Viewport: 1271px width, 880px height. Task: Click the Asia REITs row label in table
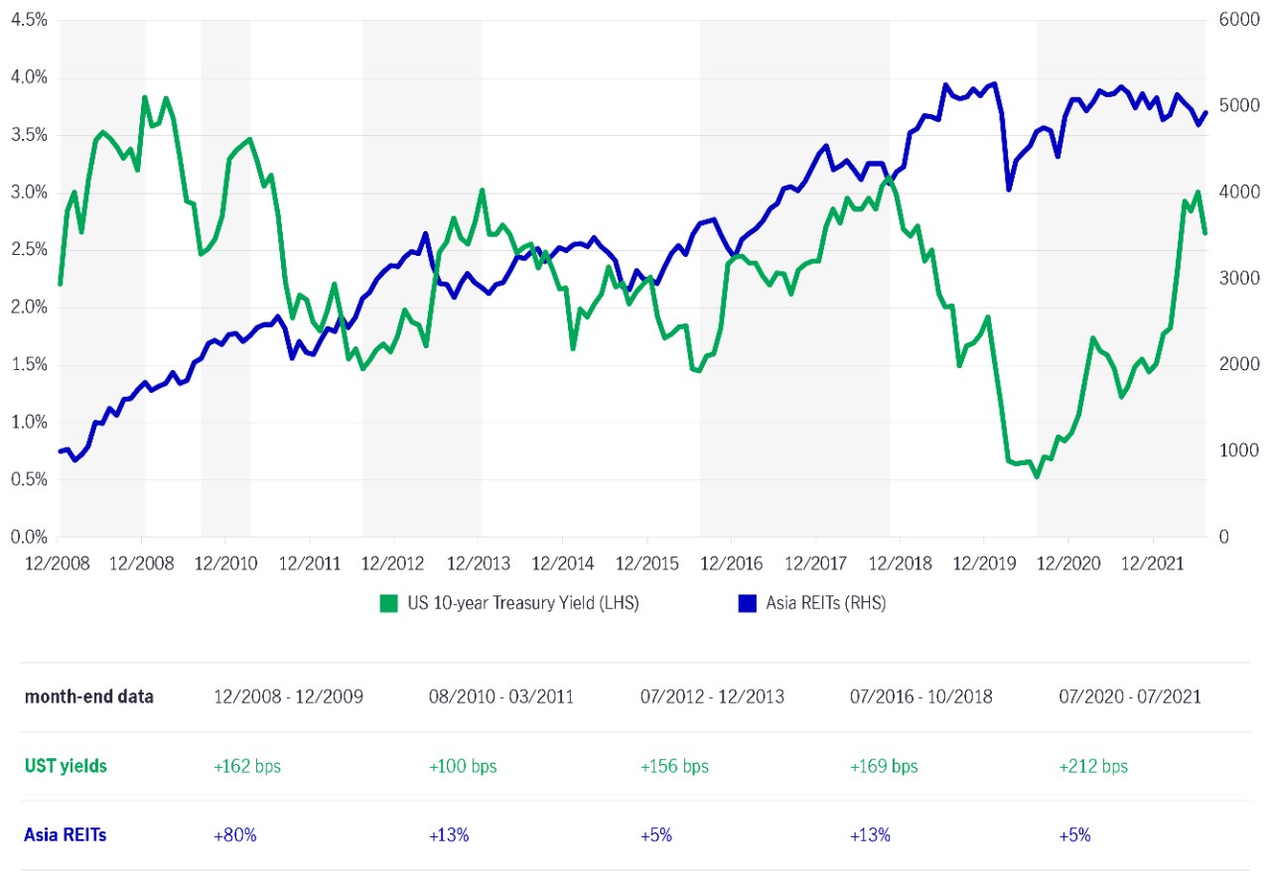point(66,835)
